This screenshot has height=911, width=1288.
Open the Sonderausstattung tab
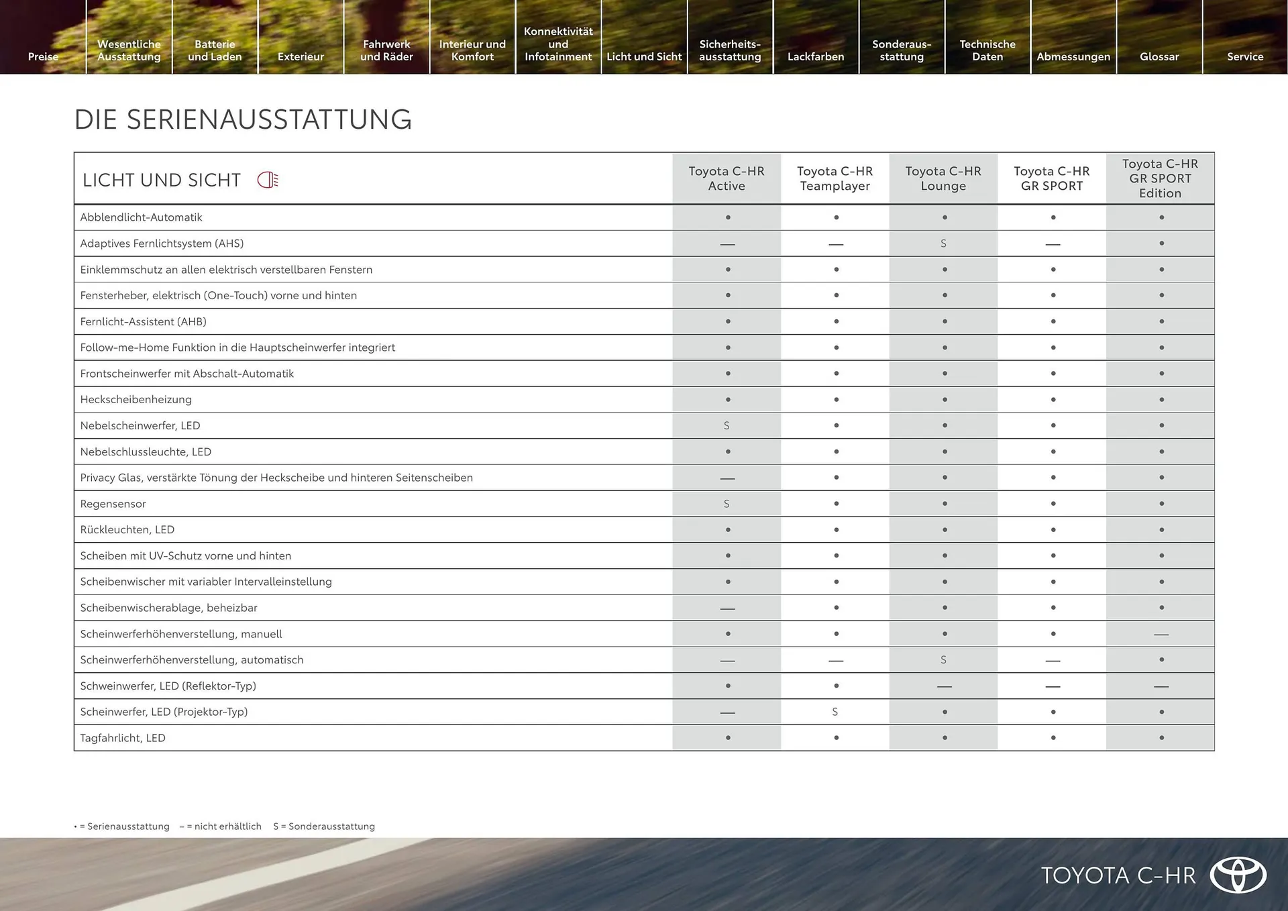click(902, 50)
